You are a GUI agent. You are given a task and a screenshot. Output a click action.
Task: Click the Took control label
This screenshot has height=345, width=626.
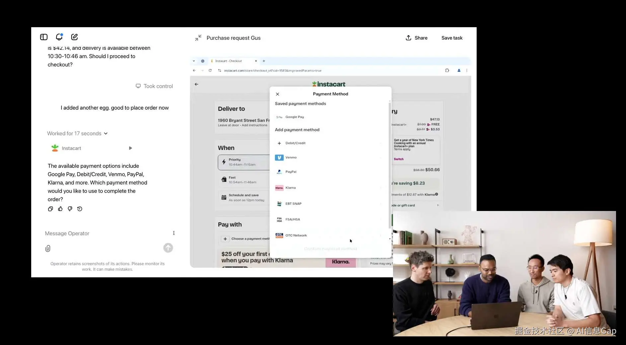tap(154, 86)
